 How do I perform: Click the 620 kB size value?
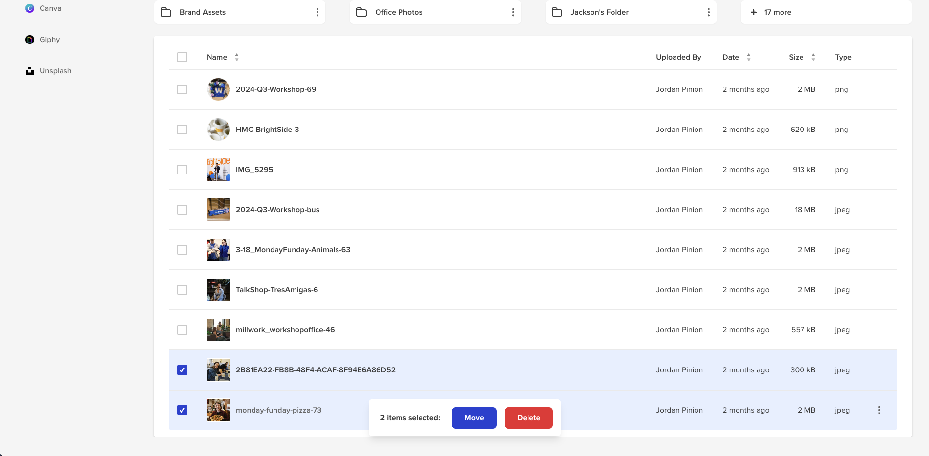pos(803,130)
